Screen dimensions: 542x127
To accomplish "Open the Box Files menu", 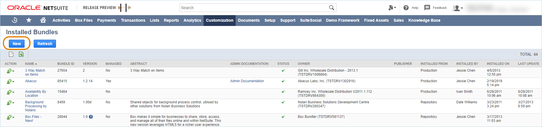I will coord(84,20).
